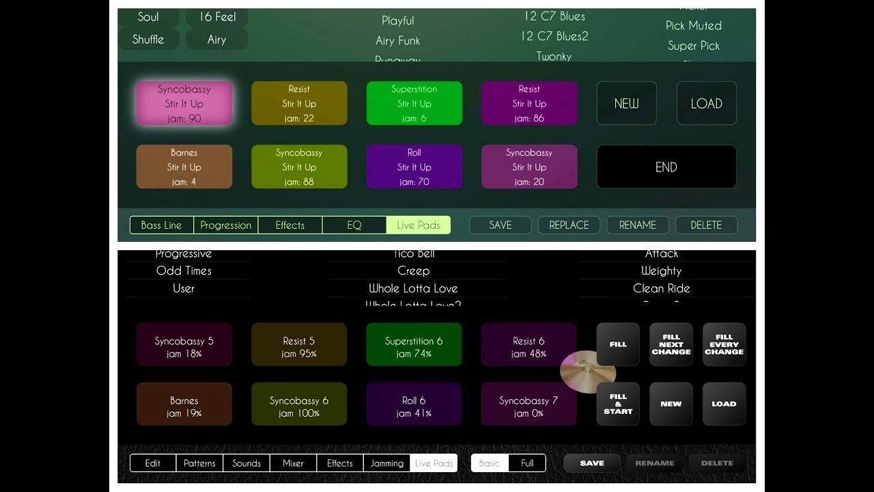
Task: Open the bass Effects tab
Action: point(290,225)
